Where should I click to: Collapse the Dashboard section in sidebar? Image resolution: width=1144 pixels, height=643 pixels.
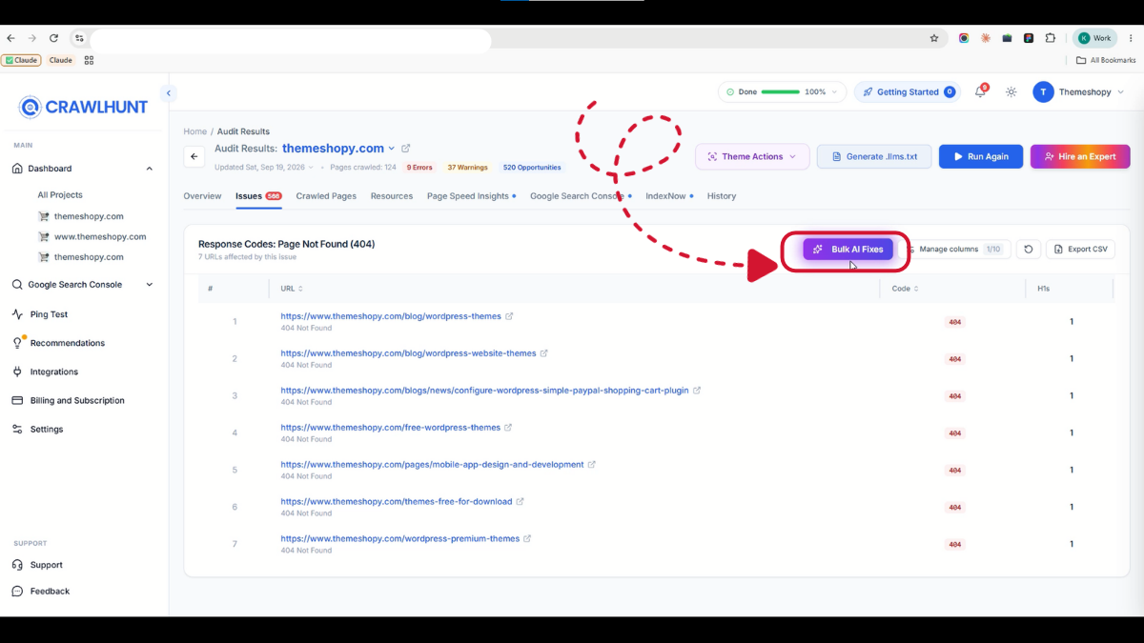(149, 169)
